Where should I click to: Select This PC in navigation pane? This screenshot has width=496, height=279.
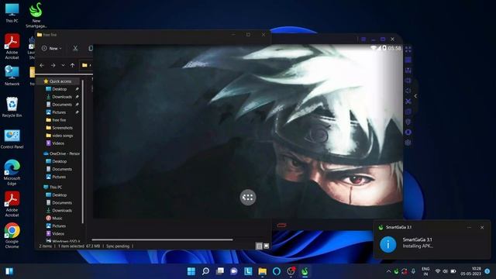point(53,187)
